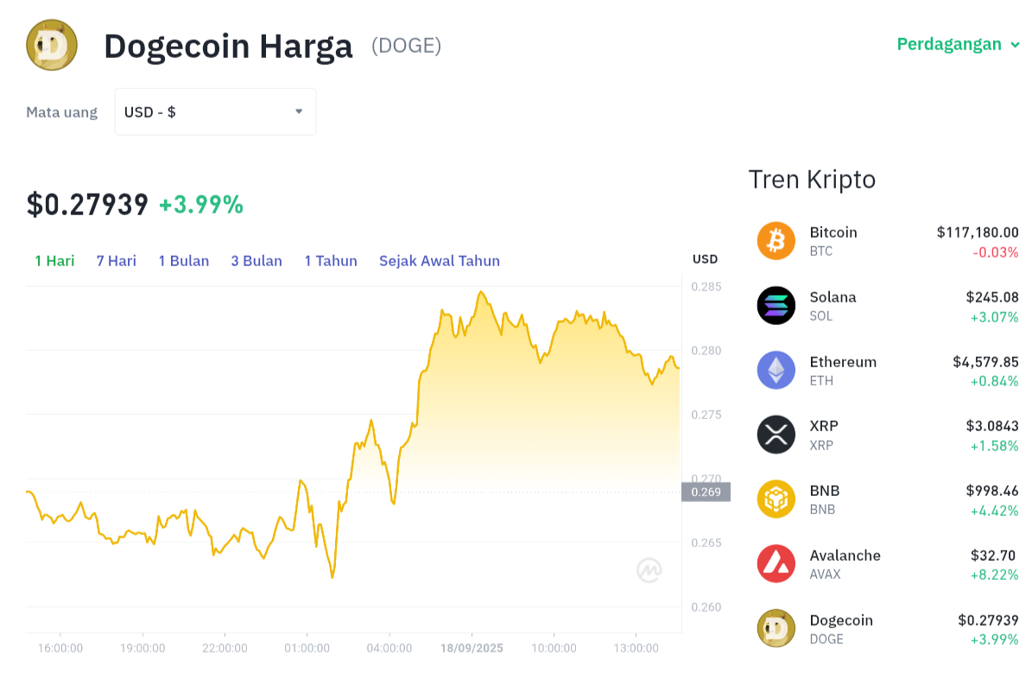1032x680 pixels.
Task: Click the Bitcoin orange coin icon
Action: tap(776, 241)
